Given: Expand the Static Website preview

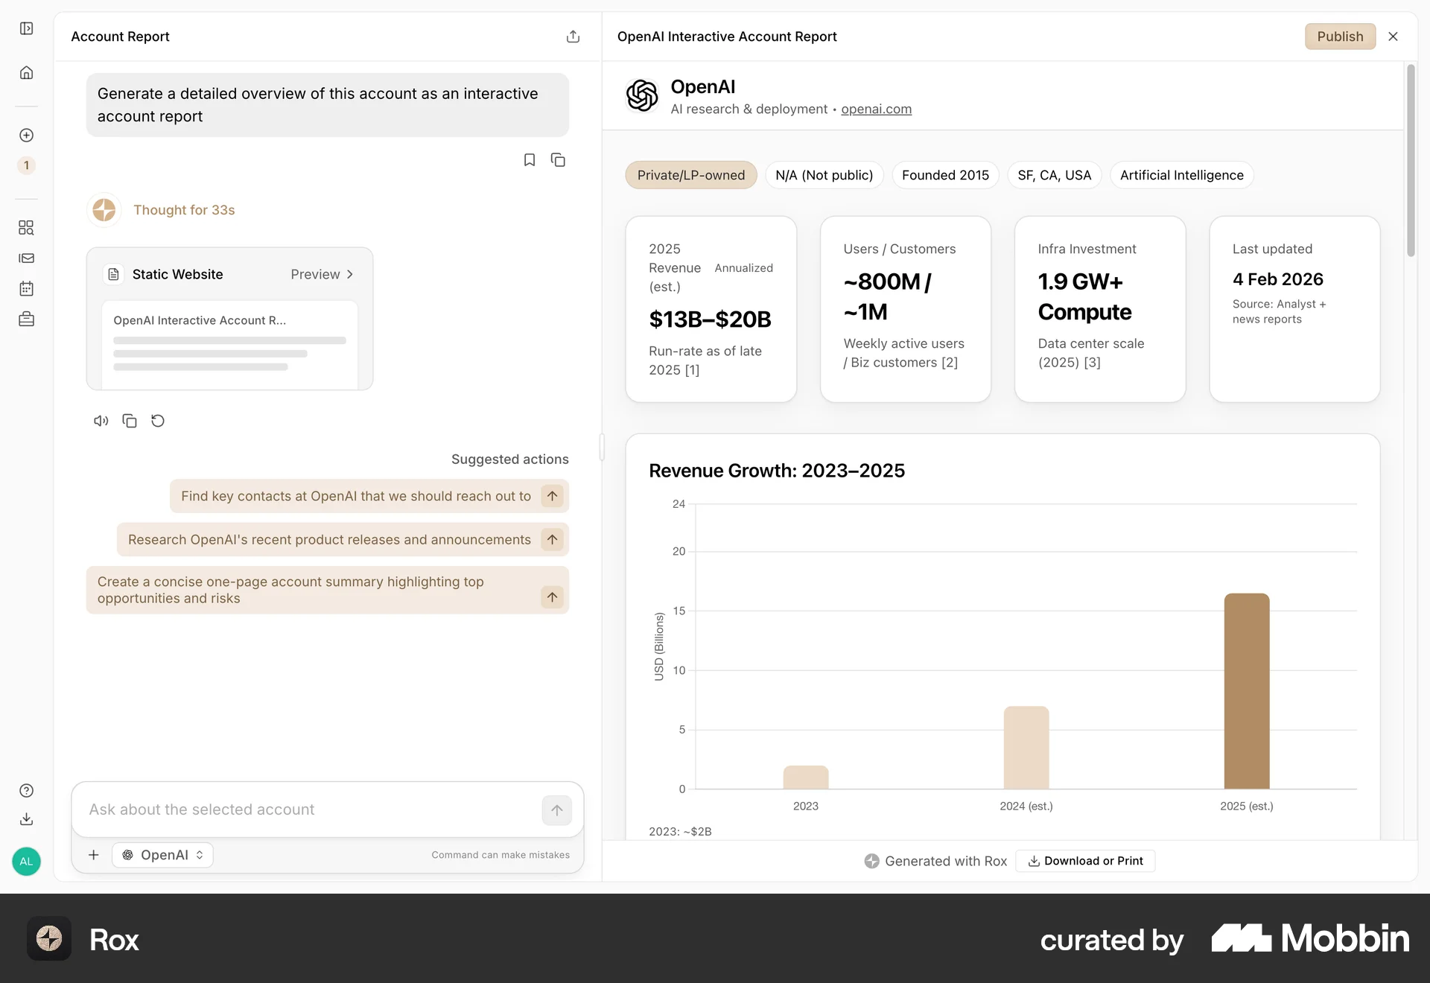Looking at the screenshot, I should pyautogui.click(x=322, y=274).
